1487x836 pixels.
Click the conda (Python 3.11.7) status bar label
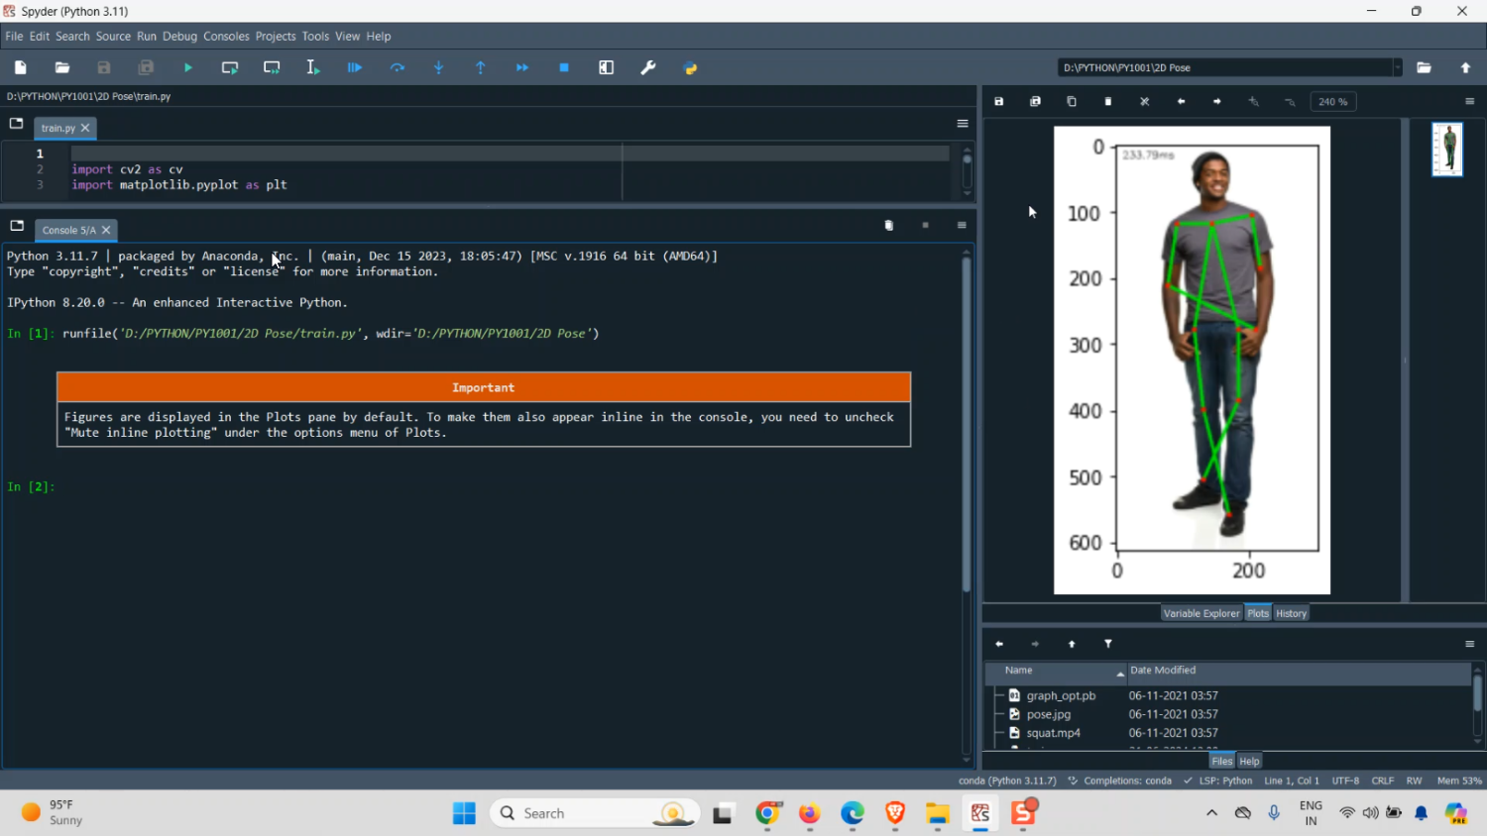(x=1007, y=781)
